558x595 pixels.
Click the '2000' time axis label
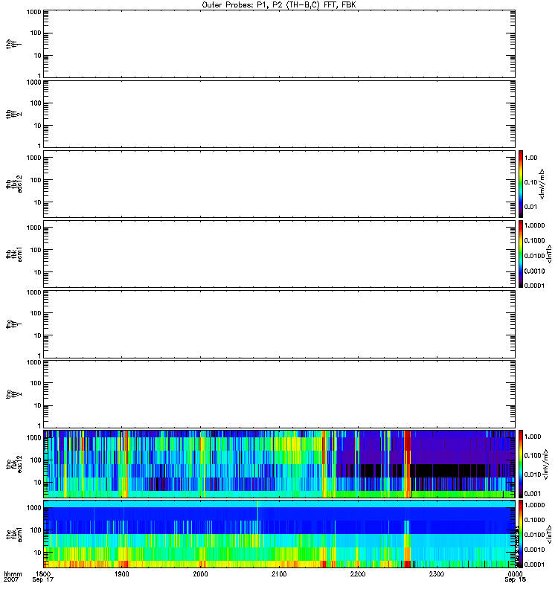pos(200,573)
